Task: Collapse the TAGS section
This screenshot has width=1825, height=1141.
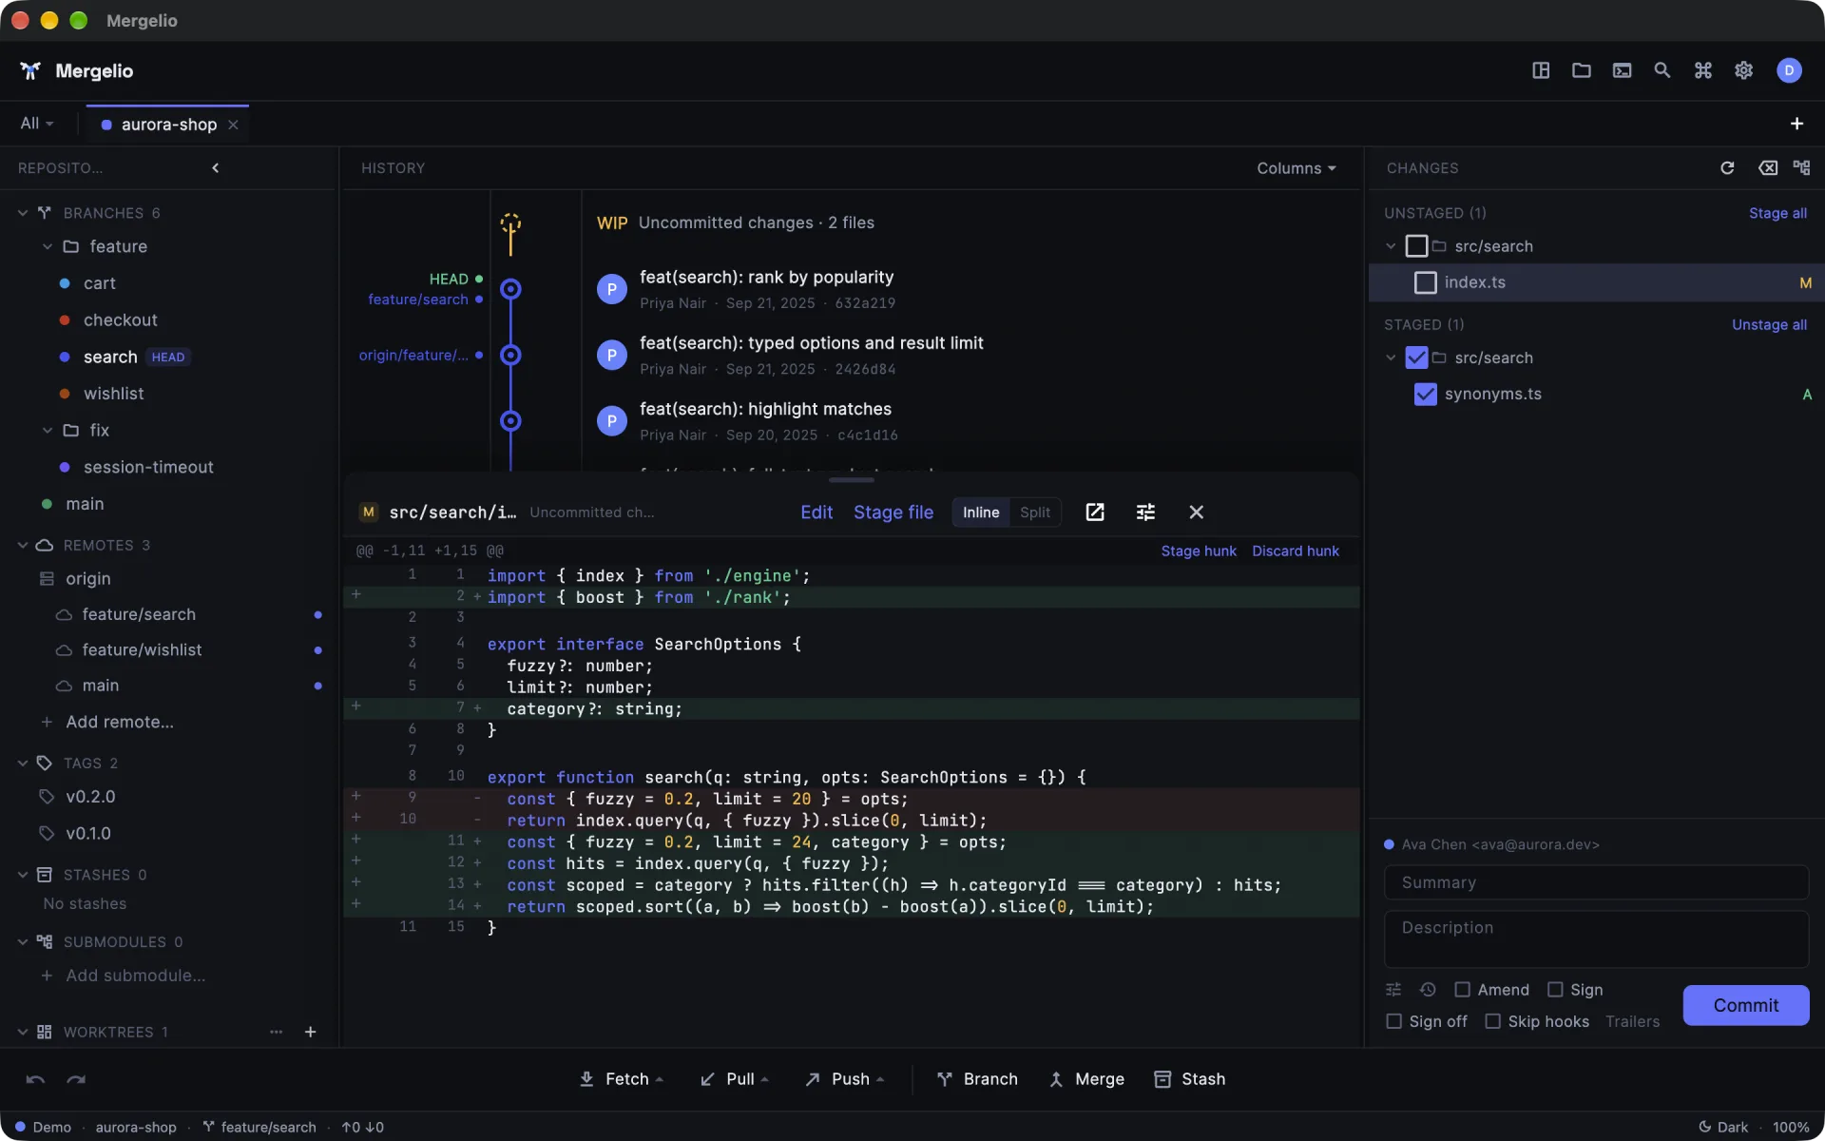Action: click(x=23, y=763)
